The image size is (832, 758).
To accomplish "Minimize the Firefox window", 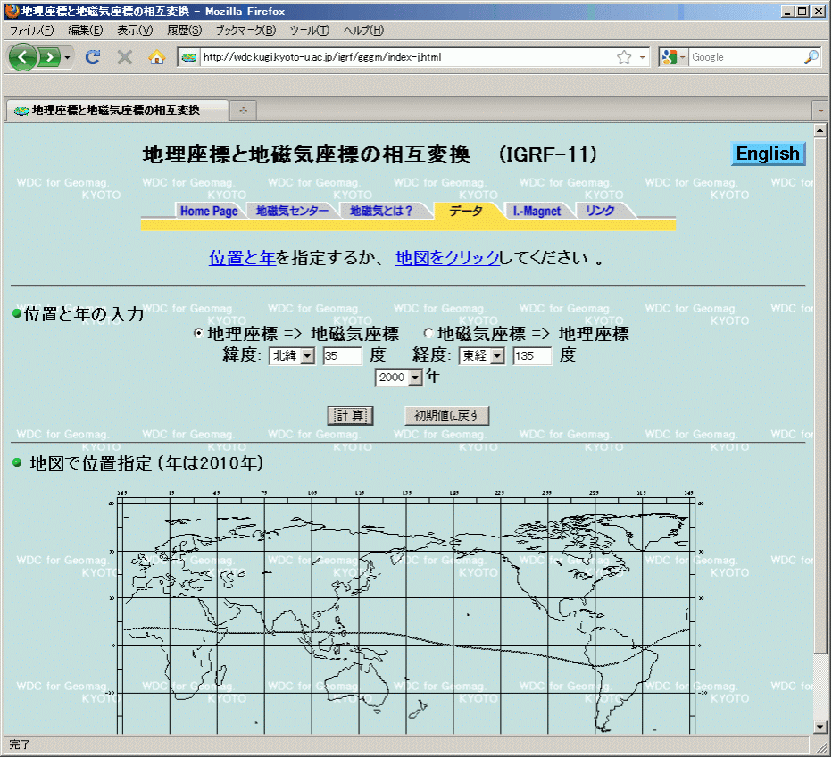I will coord(787,11).
